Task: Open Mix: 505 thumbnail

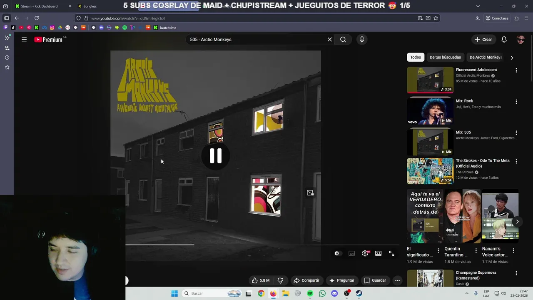Action: click(x=430, y=142)
